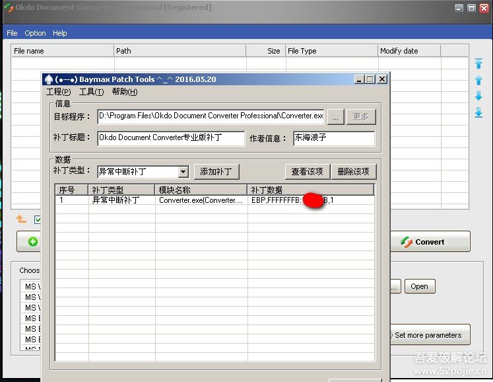Viewport: 493px width, 382px height.
Task: Click the Baymax Patch Tools title icon
Action: pos(48,79)
